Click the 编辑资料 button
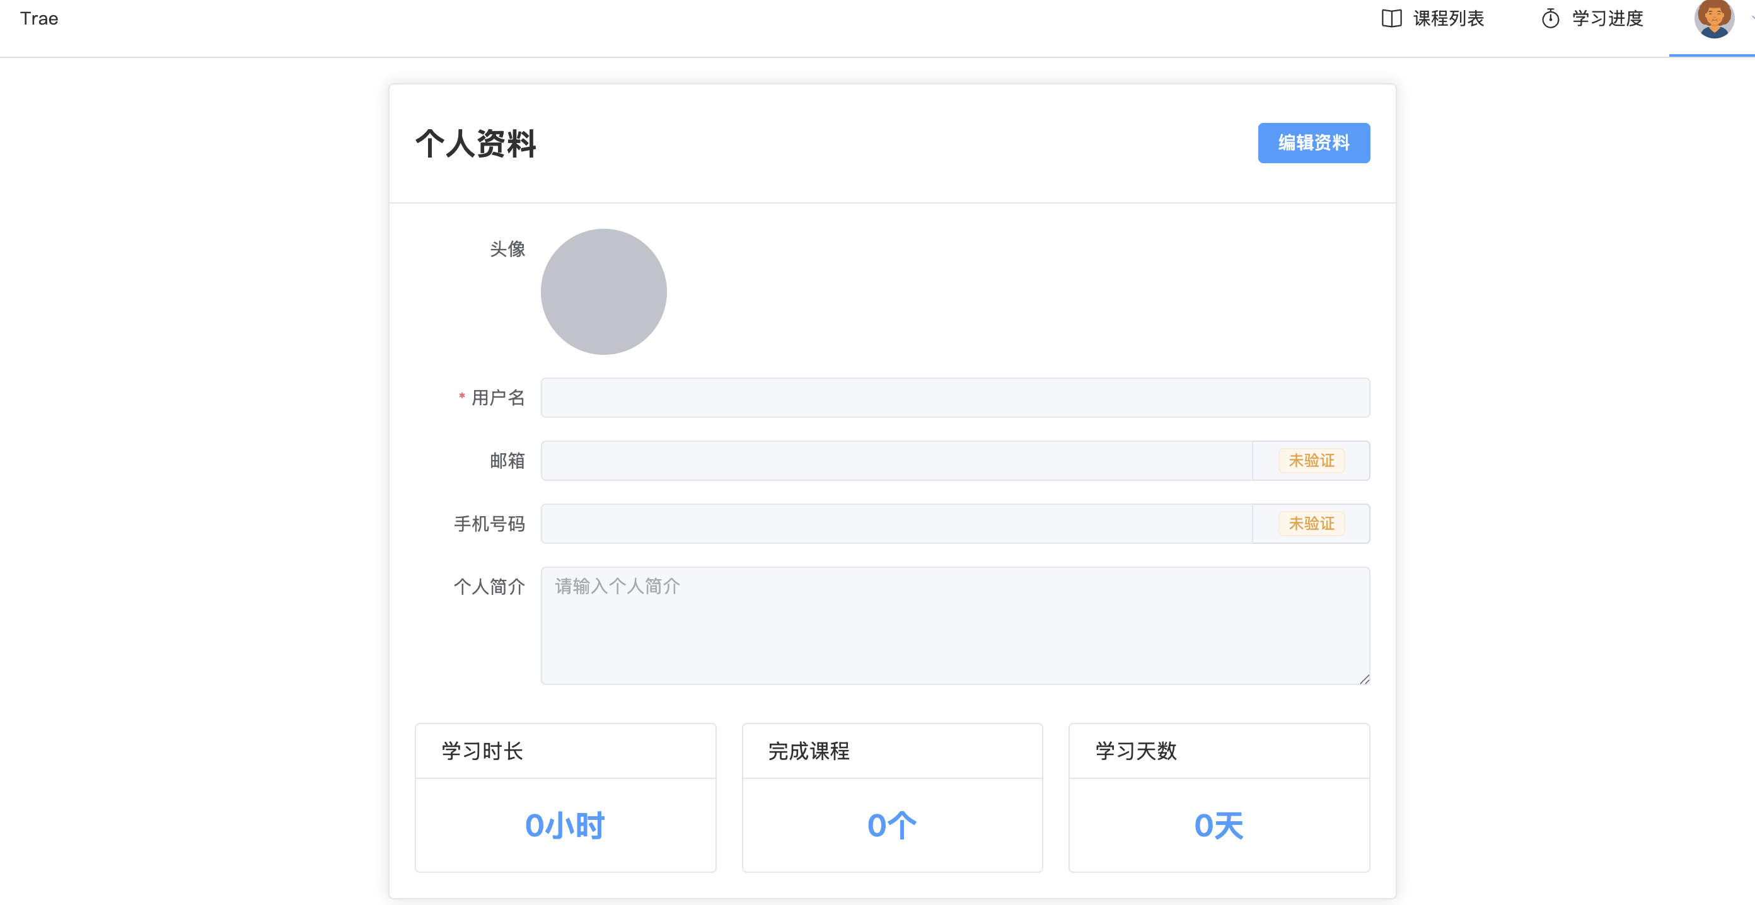 (x=1314, y=143)
